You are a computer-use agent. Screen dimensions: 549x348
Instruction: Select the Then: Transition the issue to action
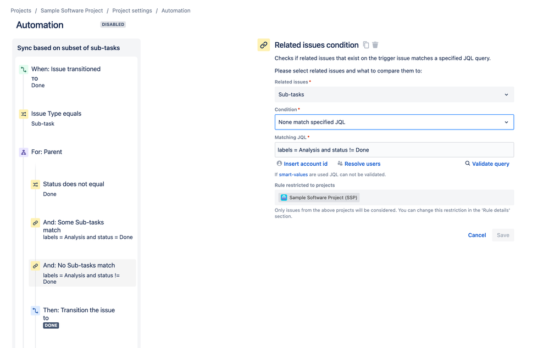tap(79, 314)
